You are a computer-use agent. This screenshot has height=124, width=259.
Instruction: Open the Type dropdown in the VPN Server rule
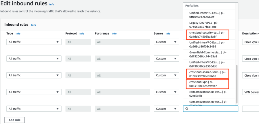[34, 92]
